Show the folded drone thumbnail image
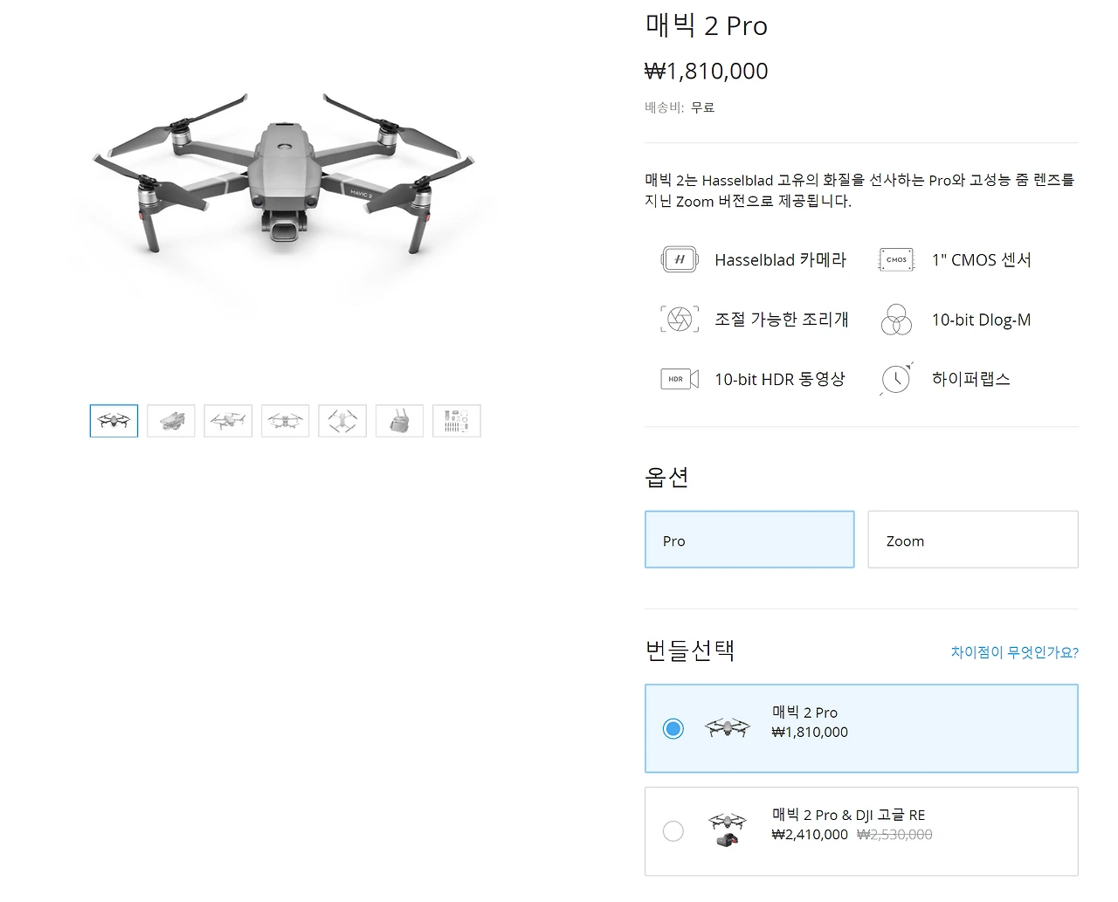The height and width of the screenshot is (902, 1118). [171, 421]
